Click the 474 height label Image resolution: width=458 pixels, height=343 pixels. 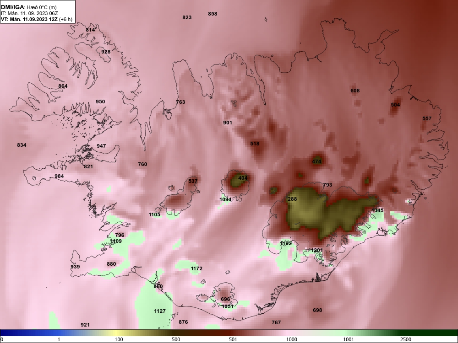[316, 161]
